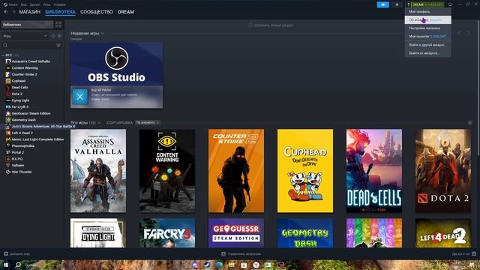Image resolution: width=480 pixels, height=270 pixels.
Task: Open Steam icon on Windows taskbar
Action: click(207, 265)
